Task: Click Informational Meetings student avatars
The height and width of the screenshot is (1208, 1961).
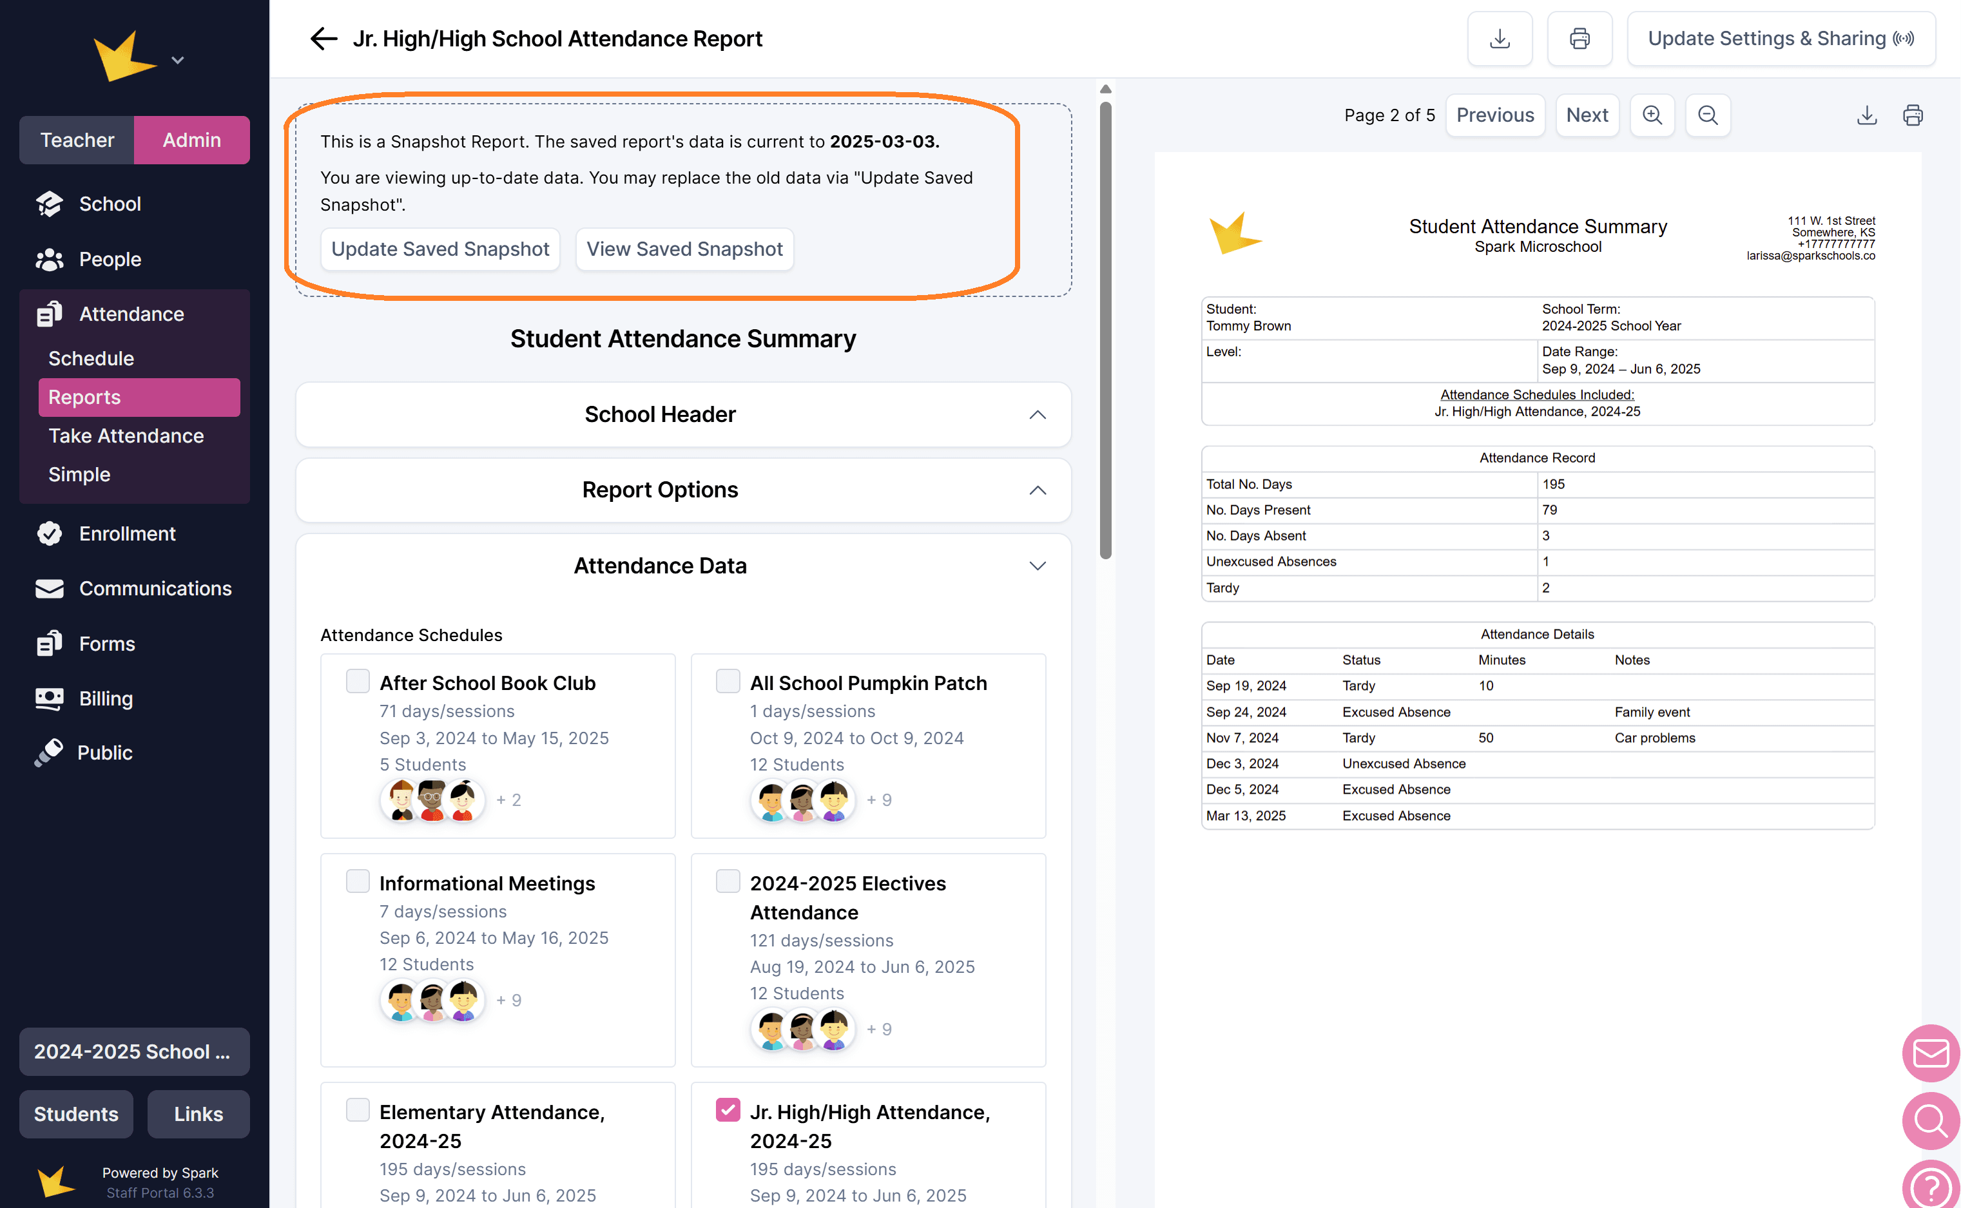Action: coord(432,1001)
